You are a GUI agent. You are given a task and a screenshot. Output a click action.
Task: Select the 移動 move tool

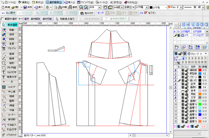coord(9,30)
